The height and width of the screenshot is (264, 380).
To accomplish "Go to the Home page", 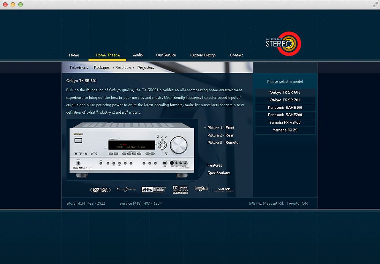I will pyautogui.click(x=74, y=55).
